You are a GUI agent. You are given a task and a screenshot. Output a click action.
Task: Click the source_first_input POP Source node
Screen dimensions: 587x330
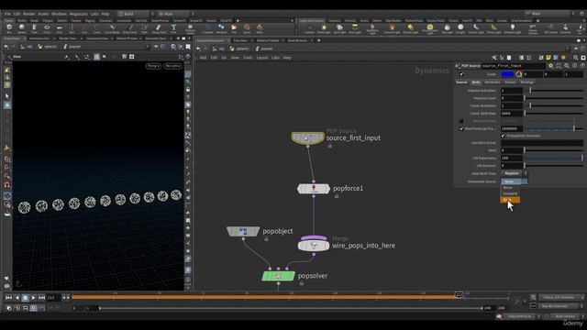click(308, 138)
